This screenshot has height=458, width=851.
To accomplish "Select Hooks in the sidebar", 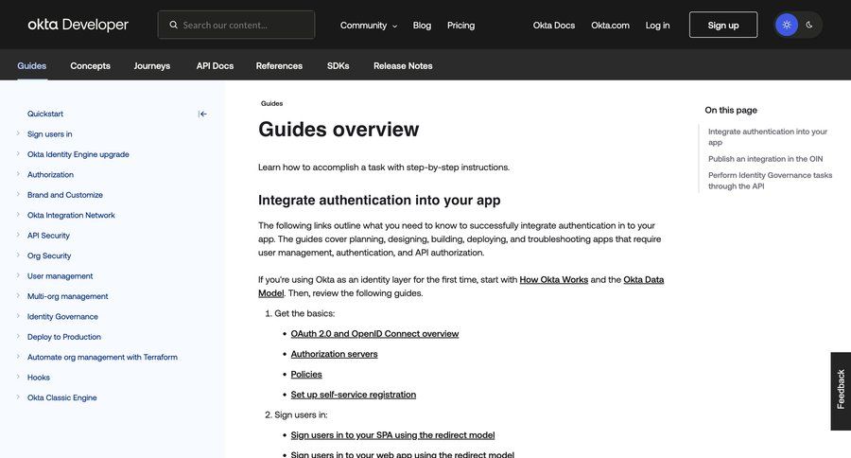I will point(39,377).
